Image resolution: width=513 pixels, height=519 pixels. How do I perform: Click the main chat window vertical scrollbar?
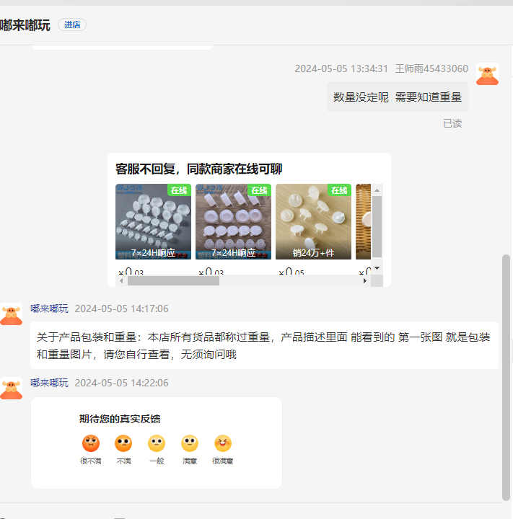pos(506,377)
